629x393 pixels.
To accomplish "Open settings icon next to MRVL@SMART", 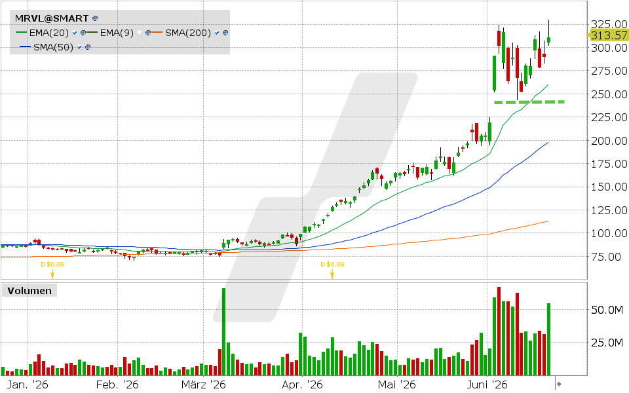I will (x=95, y=18).
